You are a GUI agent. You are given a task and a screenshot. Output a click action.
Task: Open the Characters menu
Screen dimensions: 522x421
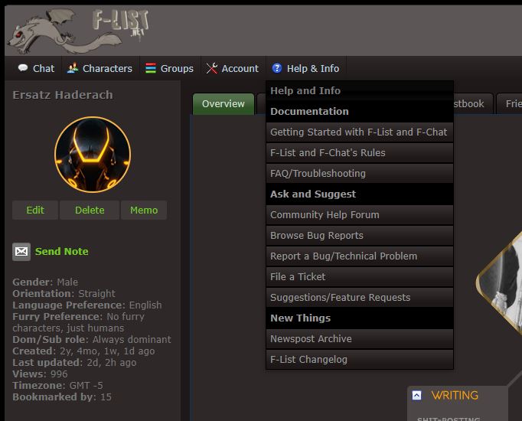click(100, 69)
